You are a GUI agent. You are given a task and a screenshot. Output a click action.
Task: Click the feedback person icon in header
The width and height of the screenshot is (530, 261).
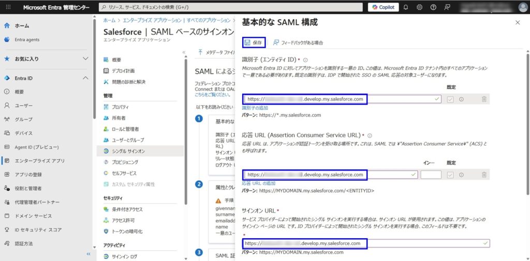[447, 7]
